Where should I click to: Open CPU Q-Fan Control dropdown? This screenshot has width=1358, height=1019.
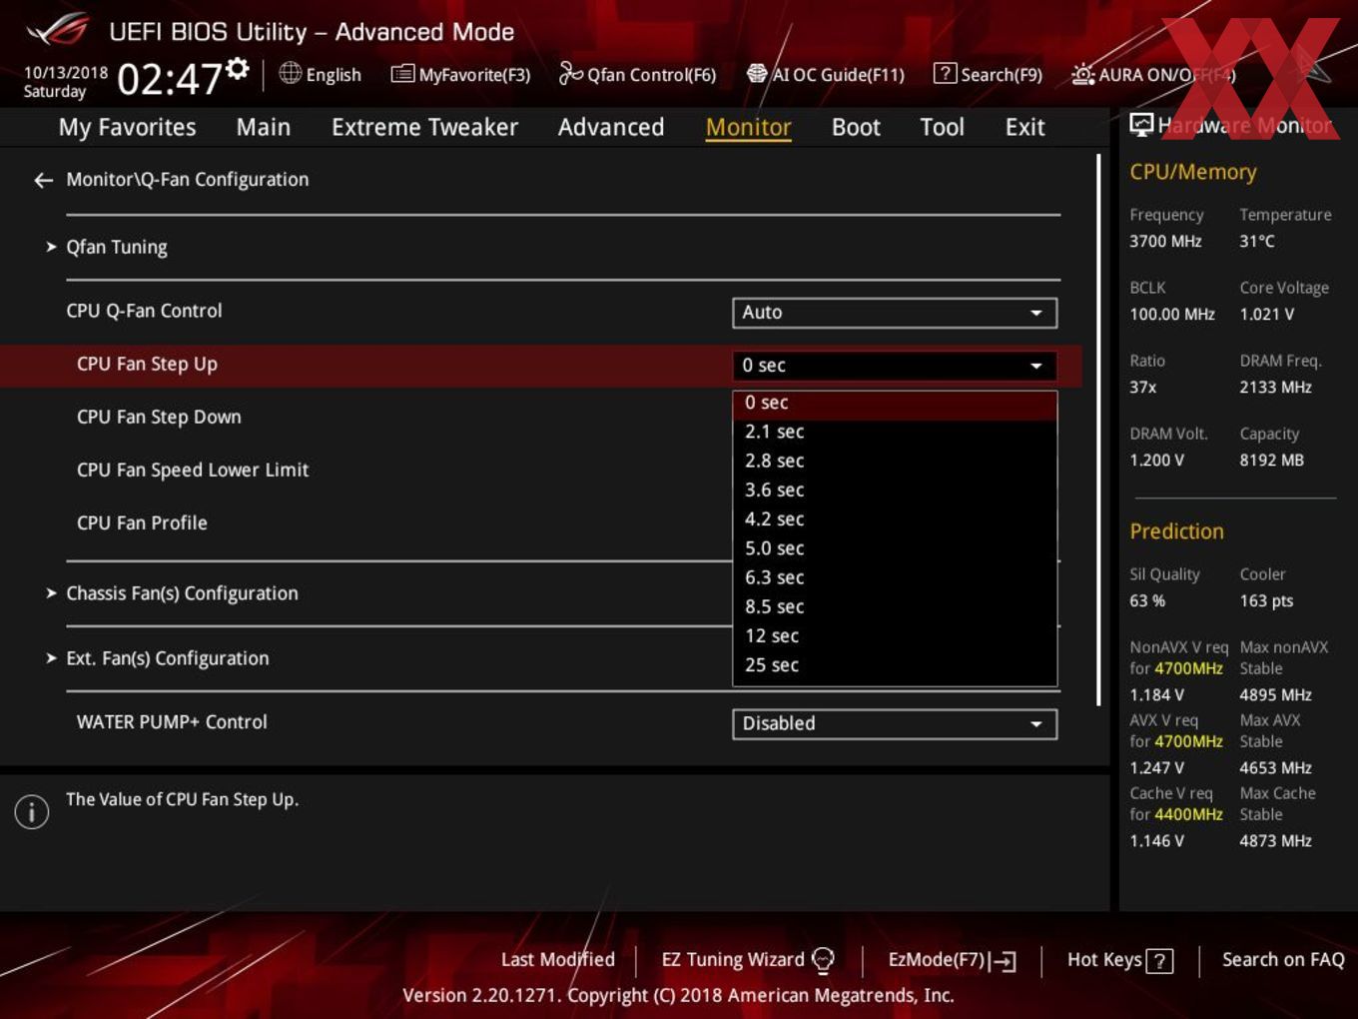[x=895, y=313]
